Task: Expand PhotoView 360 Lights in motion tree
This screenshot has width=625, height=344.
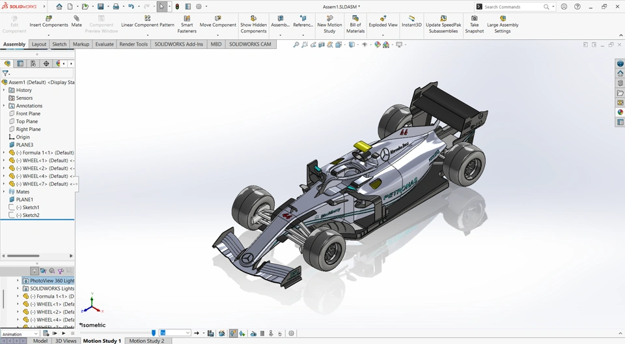Action: tap(18, 281)
